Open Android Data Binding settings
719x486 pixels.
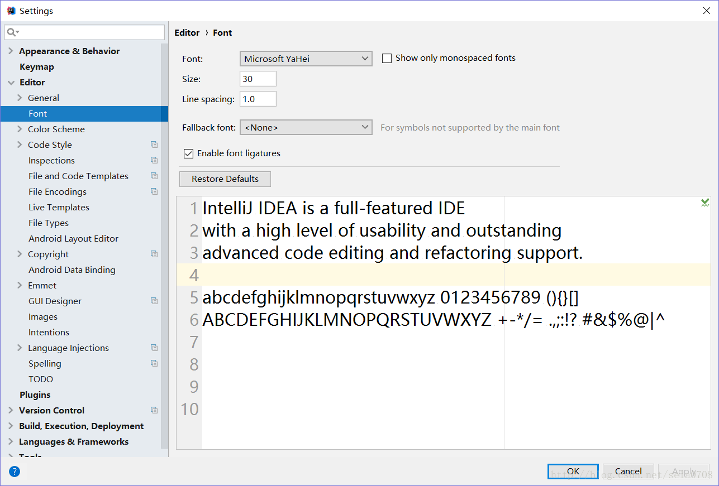(72, 270)
